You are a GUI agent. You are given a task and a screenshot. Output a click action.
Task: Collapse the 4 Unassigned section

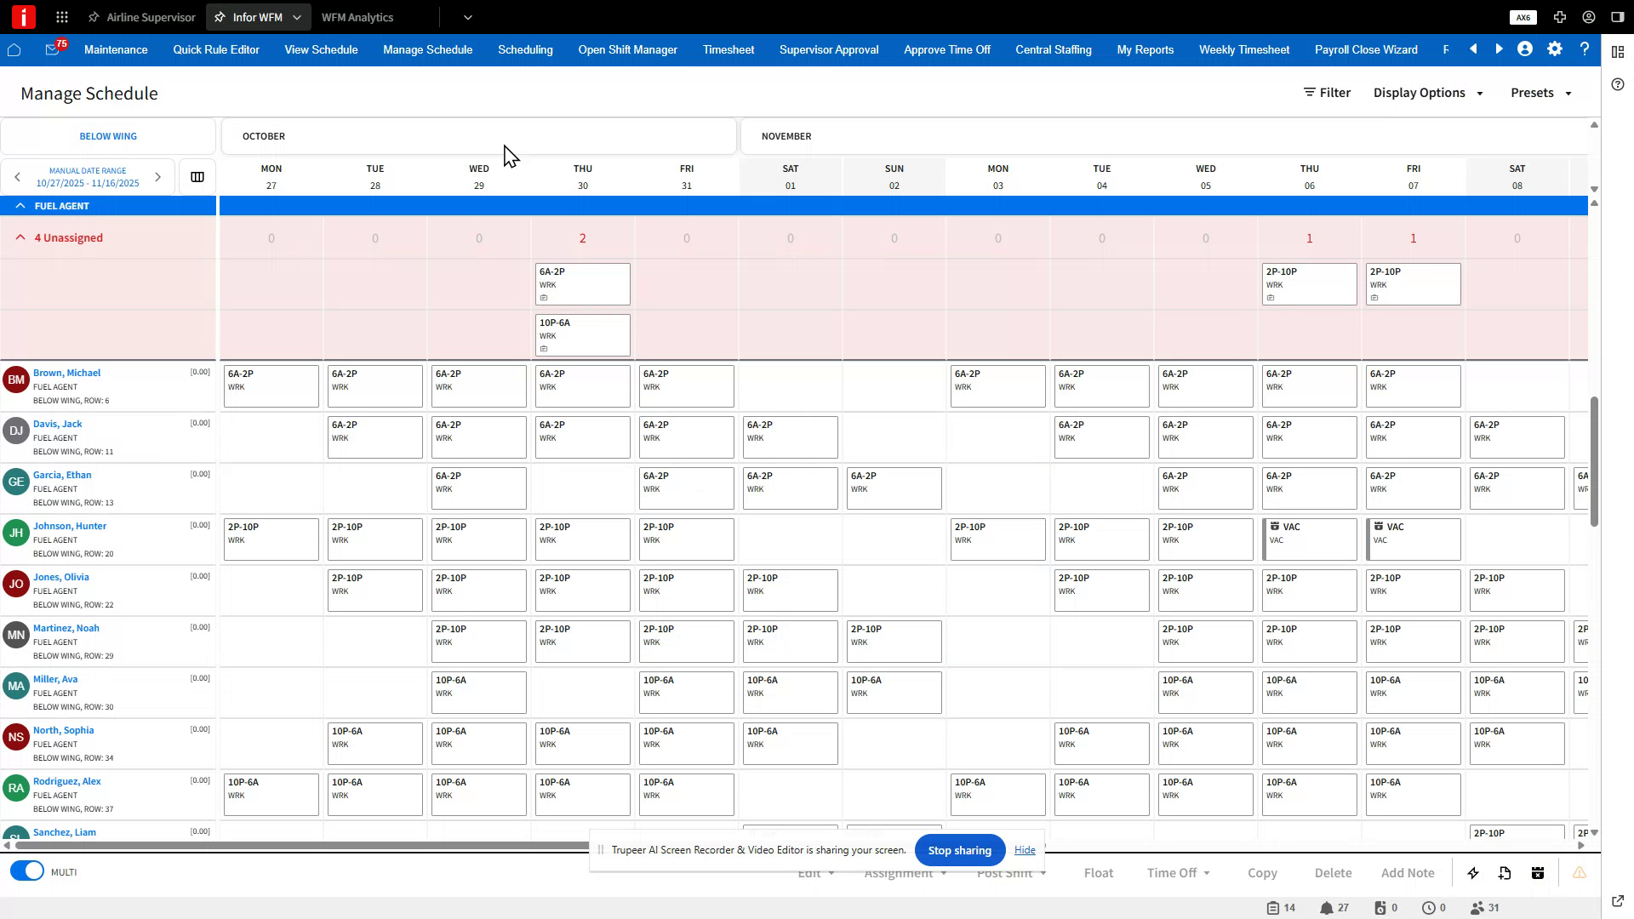pyautogui.click(x=20, y=237)
